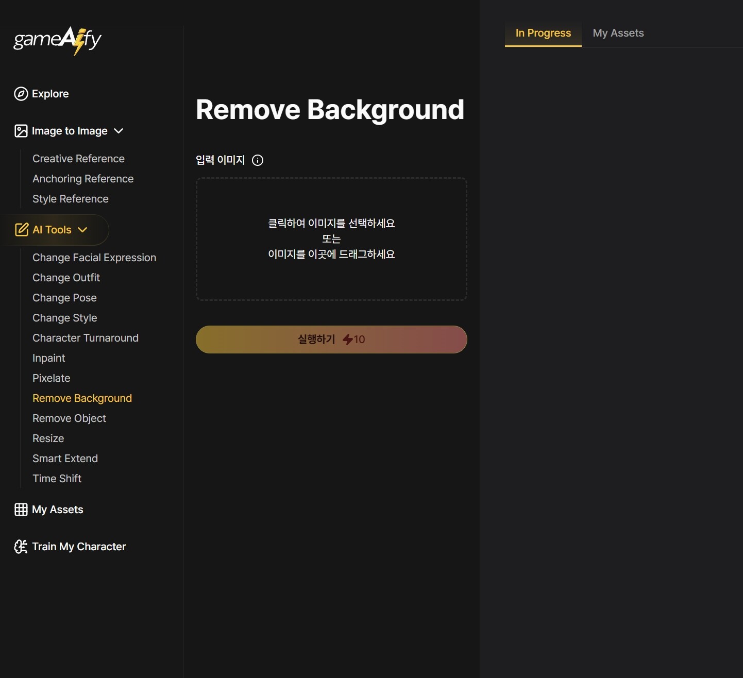Switch to the My Assets tab
743x678 pixels.
(618, 33)
